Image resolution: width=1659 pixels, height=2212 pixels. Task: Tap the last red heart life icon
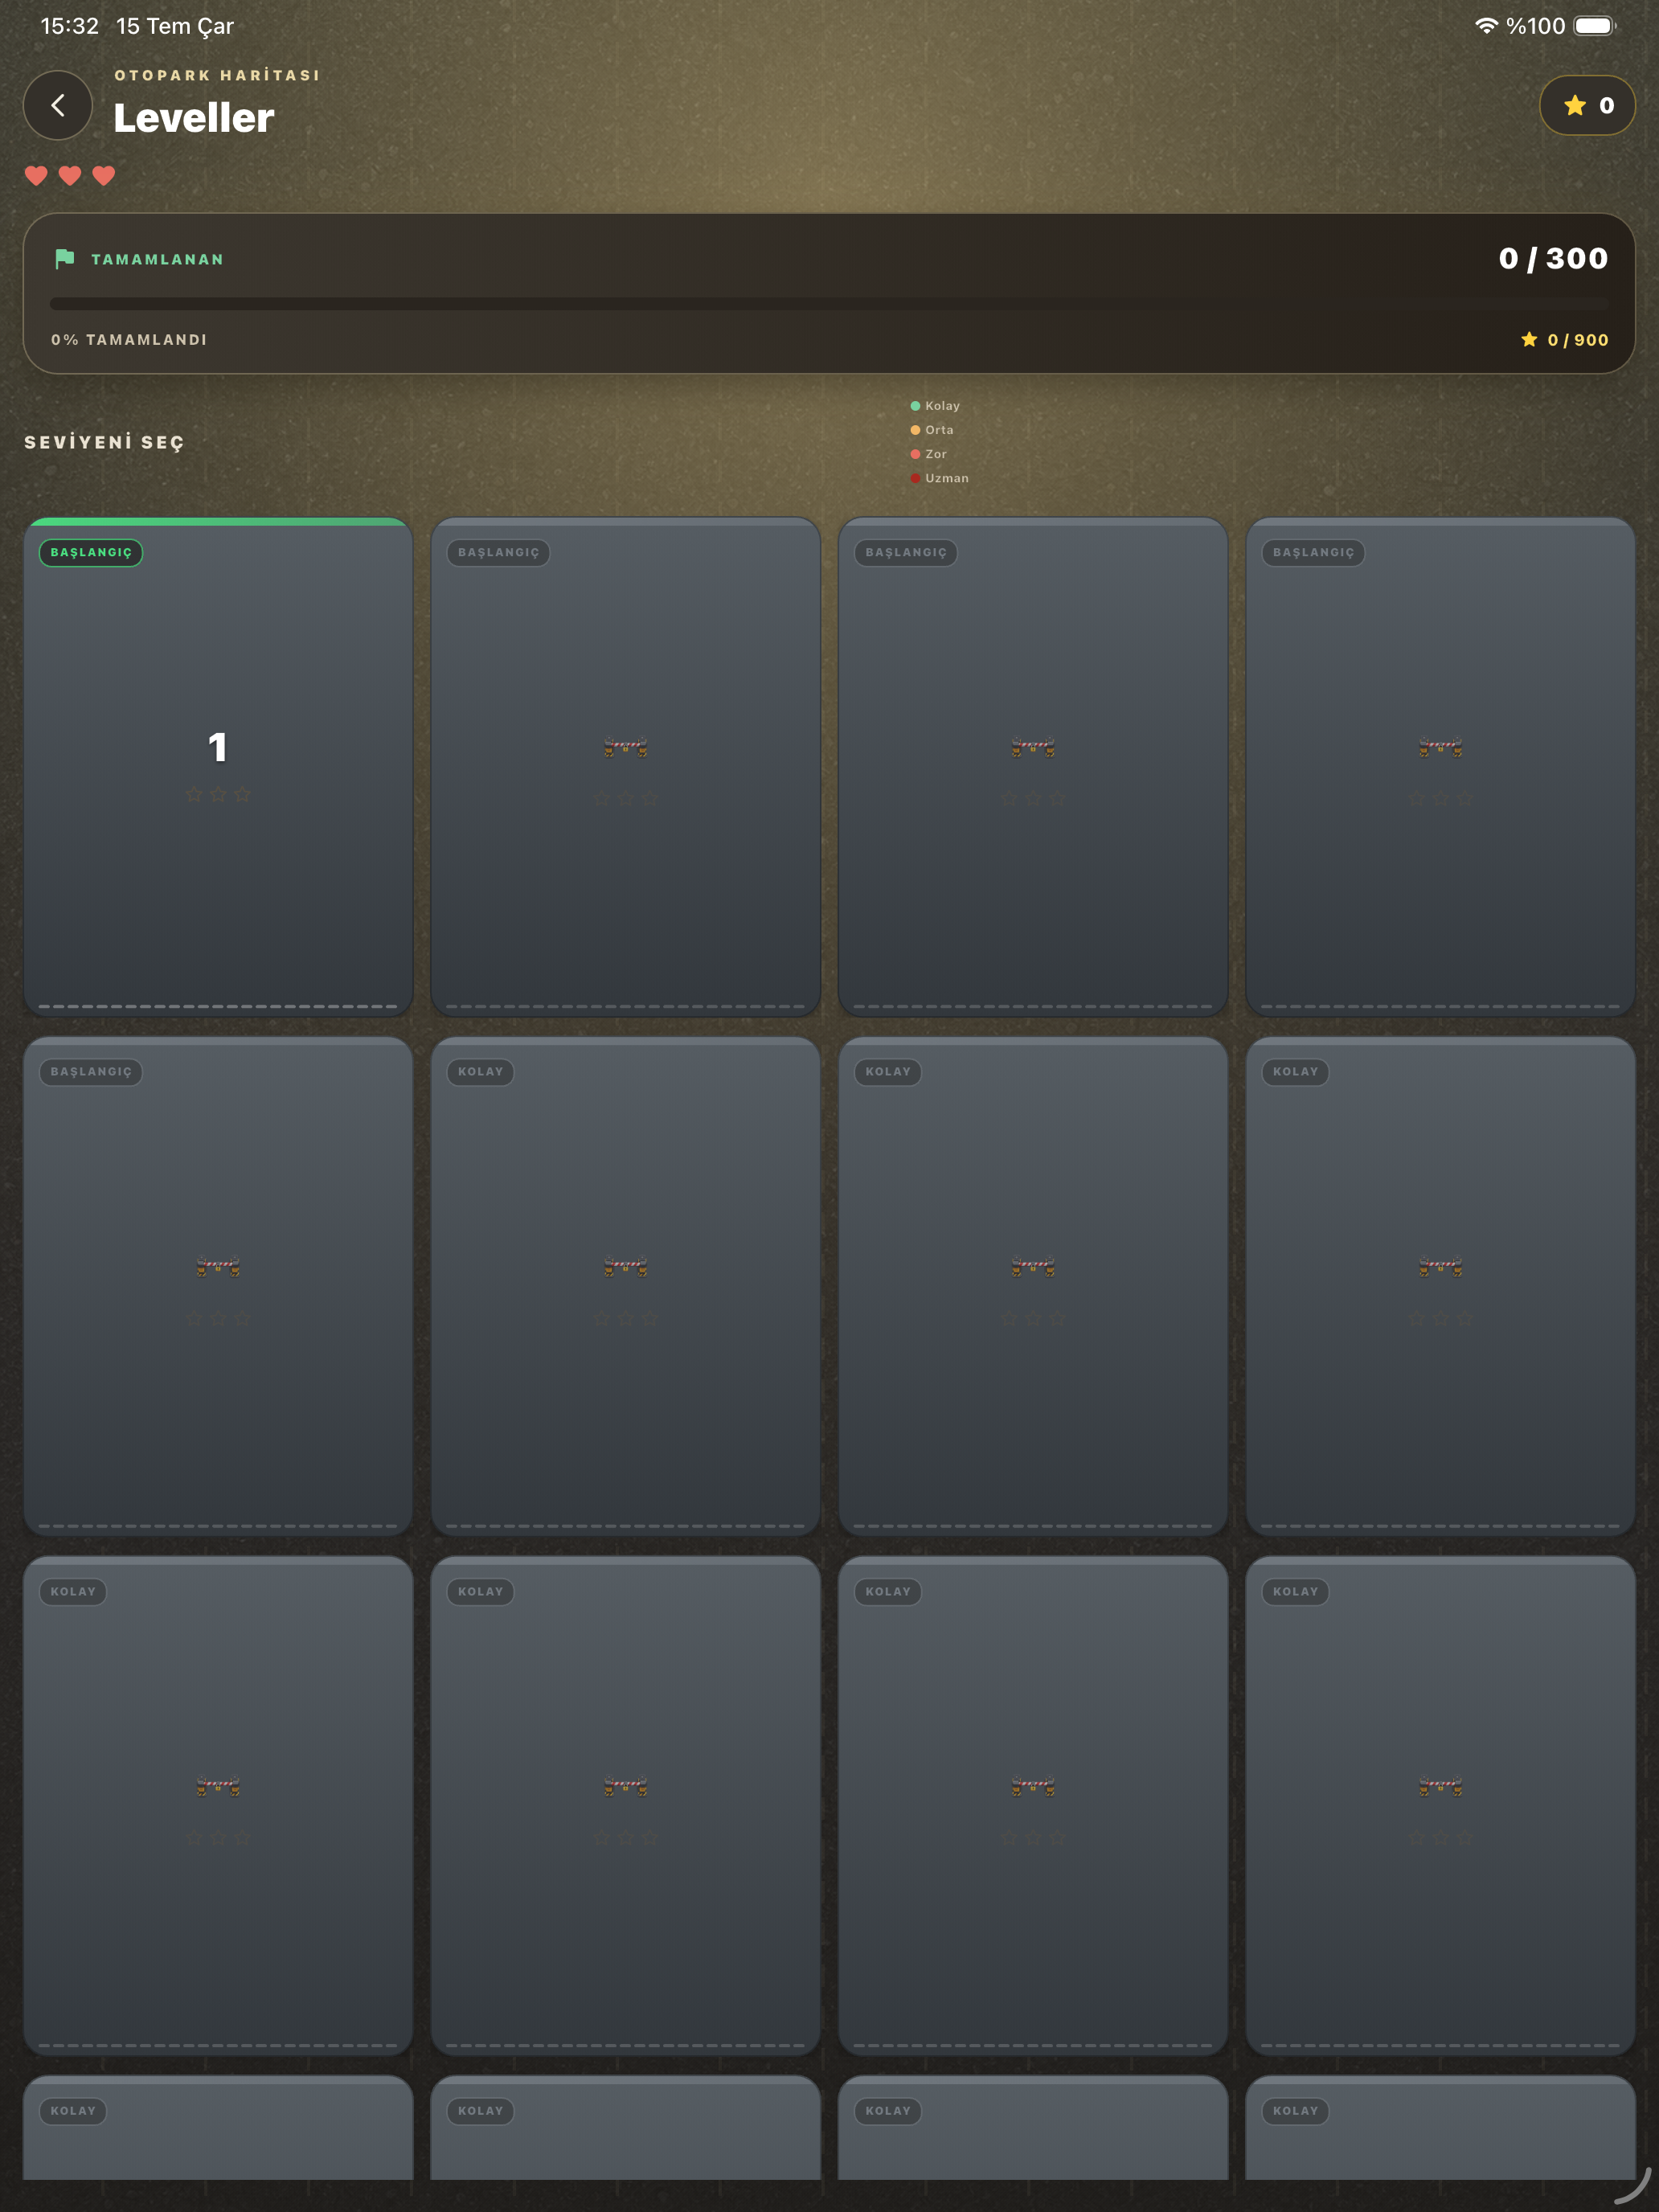[104, 176]
